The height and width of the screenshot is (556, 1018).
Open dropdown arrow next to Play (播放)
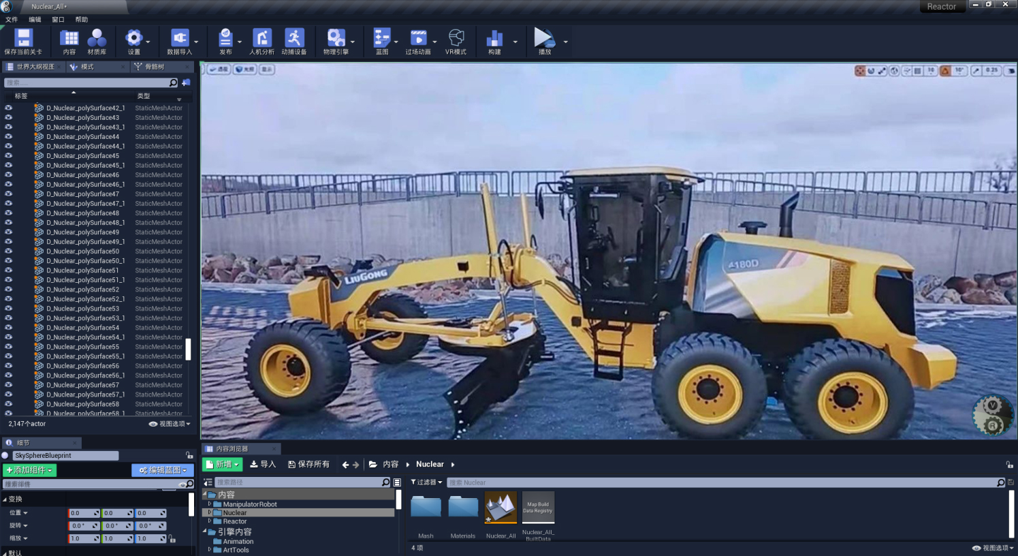pyautogui.click(x=565, y=42)
